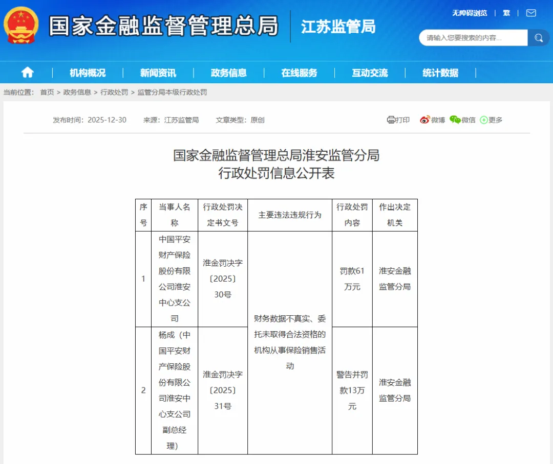
Task: Open the home icon in navigation bar
Action: coord(28,73)
